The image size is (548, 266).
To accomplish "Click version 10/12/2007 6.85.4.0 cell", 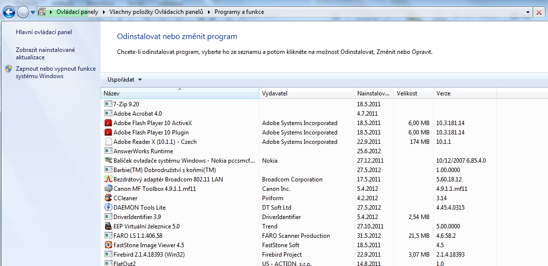I will tap(461, 160).
